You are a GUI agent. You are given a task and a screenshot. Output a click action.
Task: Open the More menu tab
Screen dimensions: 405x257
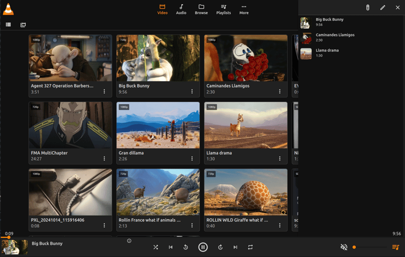pyautogui.click(x=244, y=9)
